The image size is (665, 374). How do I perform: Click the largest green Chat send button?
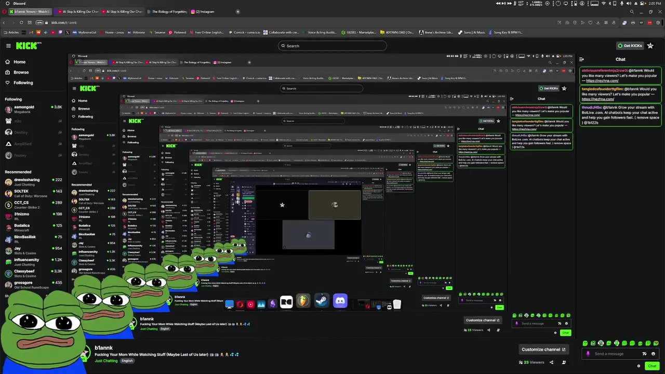point(653,366)
